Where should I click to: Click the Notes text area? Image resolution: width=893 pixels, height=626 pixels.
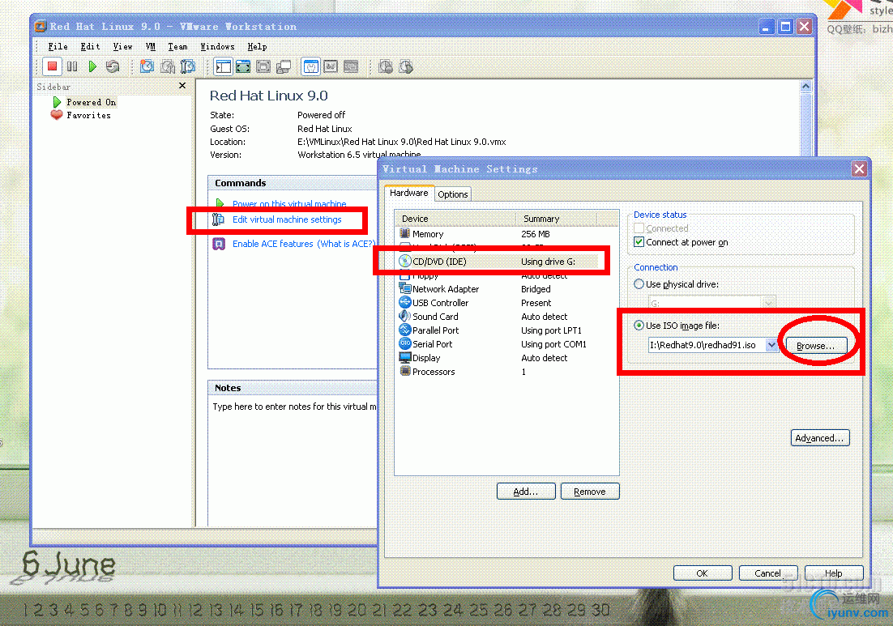pos(293,461)
